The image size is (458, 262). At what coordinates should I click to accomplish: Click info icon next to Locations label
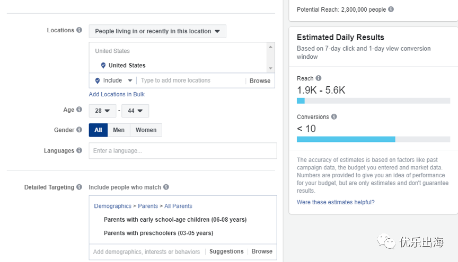(79, 30)
